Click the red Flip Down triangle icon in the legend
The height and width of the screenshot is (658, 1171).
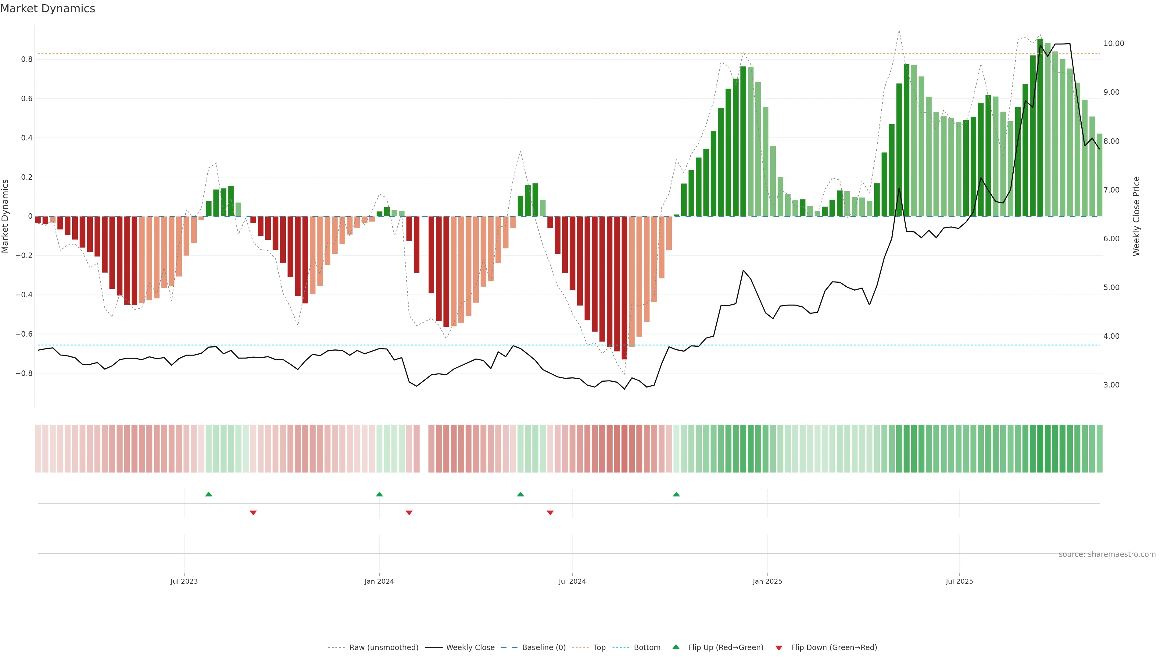click(779, 648)
